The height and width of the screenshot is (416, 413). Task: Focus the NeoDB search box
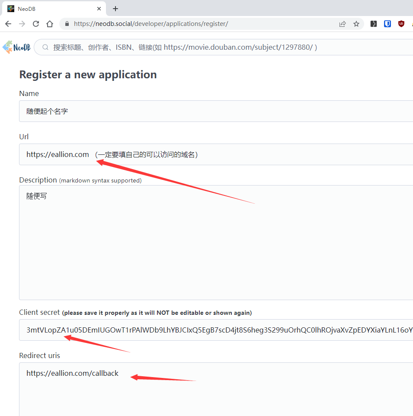(224, 47)
